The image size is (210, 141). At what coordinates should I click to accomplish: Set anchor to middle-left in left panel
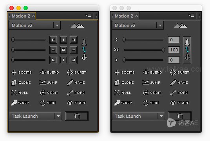(x=53, y=50)
